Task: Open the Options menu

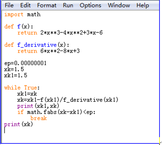Action: (x=91, y=5)
